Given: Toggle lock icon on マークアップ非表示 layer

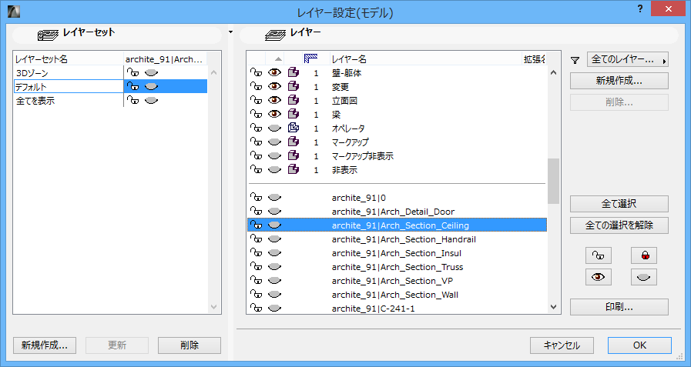Looking at the screenshot, I should click(256, 155).
